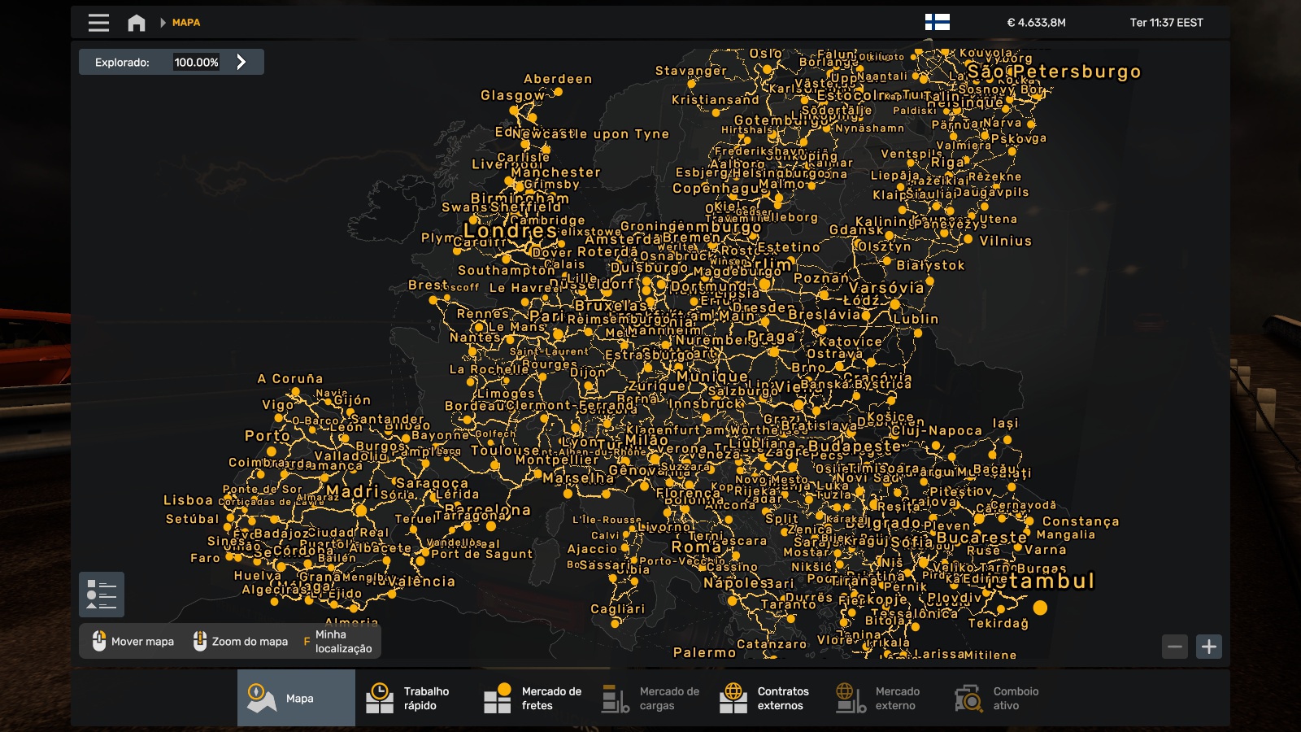Open Mercado de fretes
This screenshot has height=732, width=1301.
tap(532, 698)
